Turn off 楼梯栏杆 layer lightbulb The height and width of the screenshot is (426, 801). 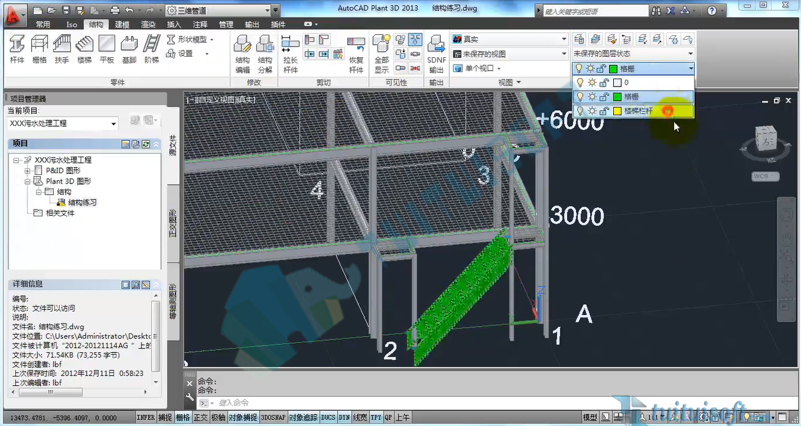click(580, 111)
